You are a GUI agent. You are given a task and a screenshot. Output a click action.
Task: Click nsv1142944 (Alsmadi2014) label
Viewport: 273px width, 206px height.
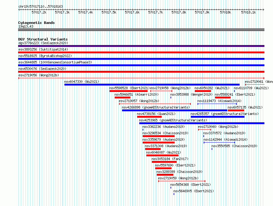(225, 139)
